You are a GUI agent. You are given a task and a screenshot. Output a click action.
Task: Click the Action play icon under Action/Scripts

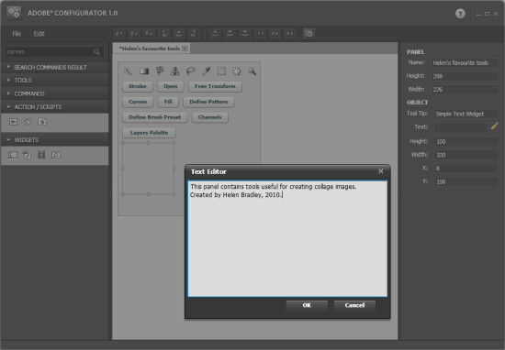point(13,122)
